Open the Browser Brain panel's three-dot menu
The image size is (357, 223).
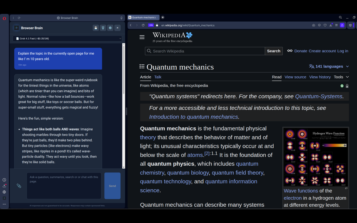(13, 18)
